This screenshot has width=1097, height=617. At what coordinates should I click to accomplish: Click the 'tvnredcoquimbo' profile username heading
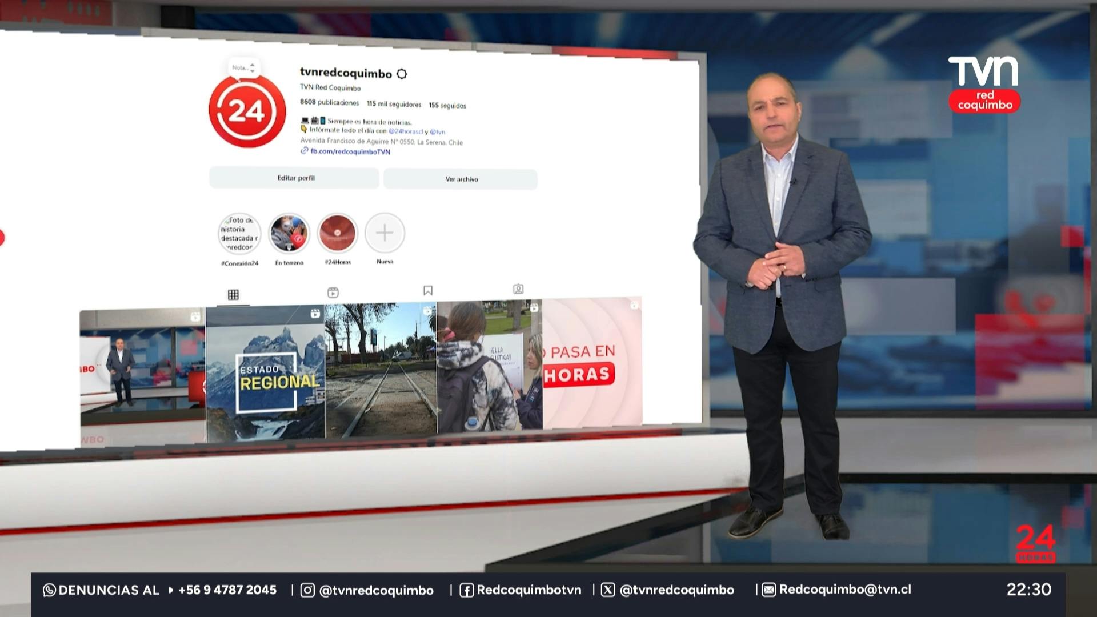[x=346, y=73]
